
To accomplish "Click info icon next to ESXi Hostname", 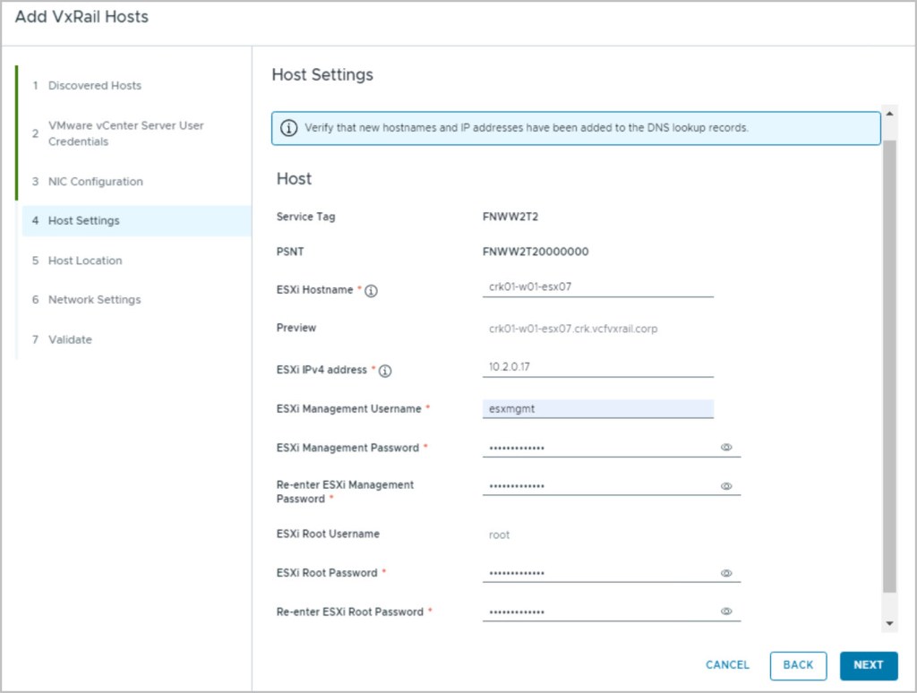I will tap(372, 291).
